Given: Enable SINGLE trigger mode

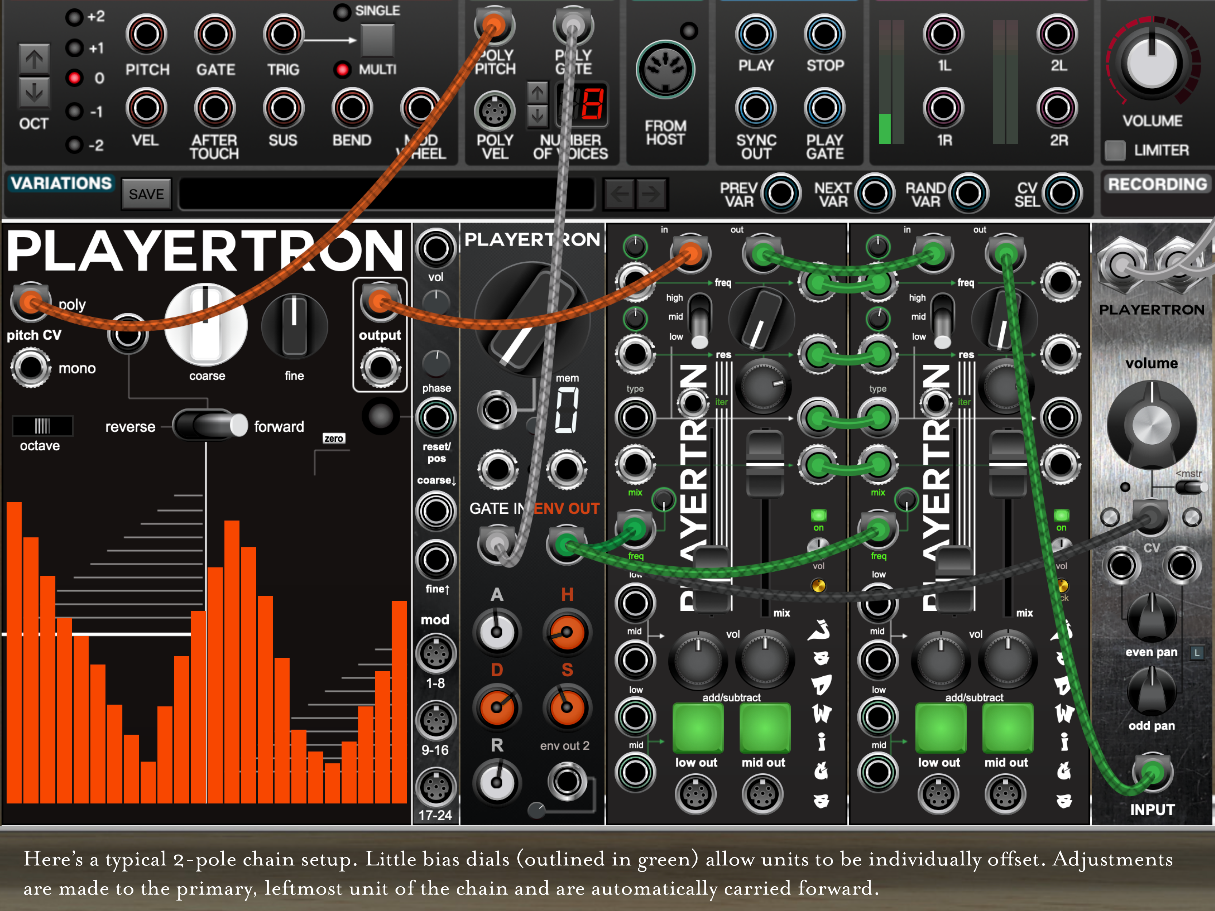Looking at the screenshot, I should [x=342, y=12].
